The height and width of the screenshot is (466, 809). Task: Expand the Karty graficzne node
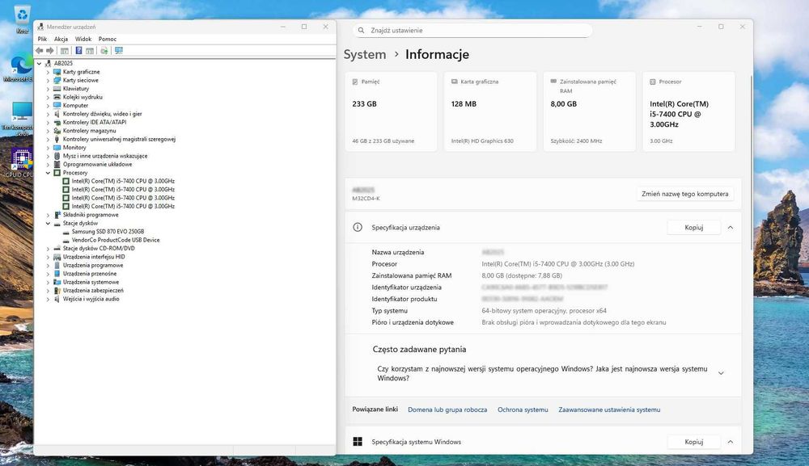[x=48, y=72]
